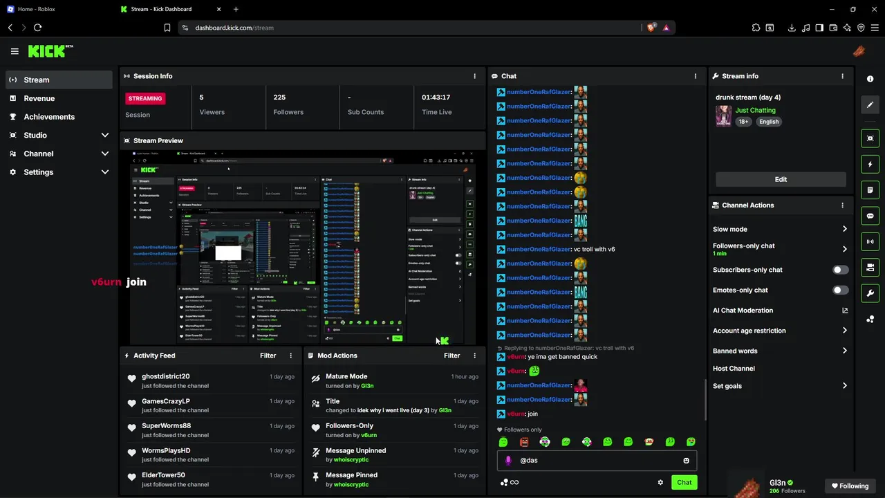The image size is (885, 498).
Task: Open Banned words settings
Action: [x=780, y=351]
